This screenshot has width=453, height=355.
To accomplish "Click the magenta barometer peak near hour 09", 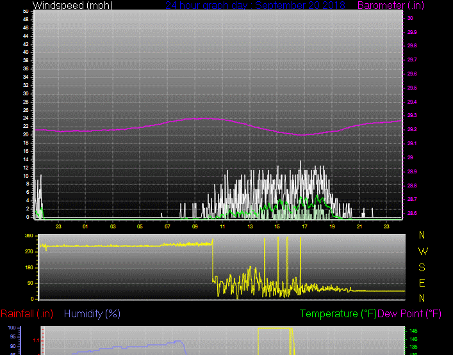I will point(202,118).
